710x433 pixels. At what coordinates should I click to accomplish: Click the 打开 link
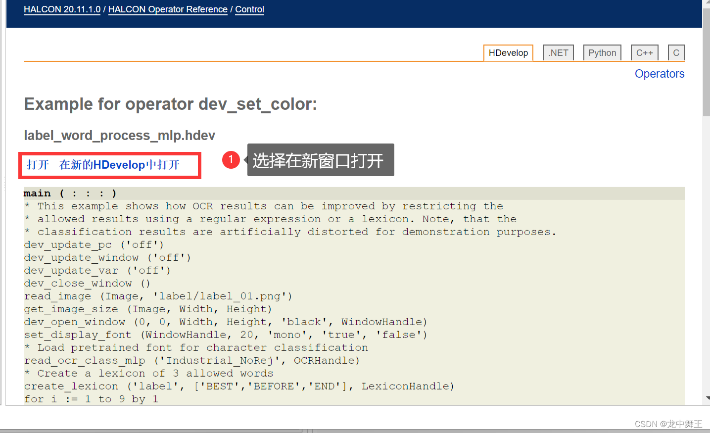[38, 165]
